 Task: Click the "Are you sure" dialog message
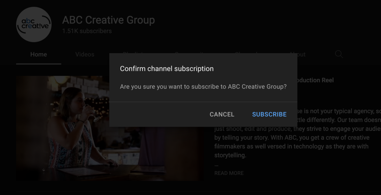(203, 87)
